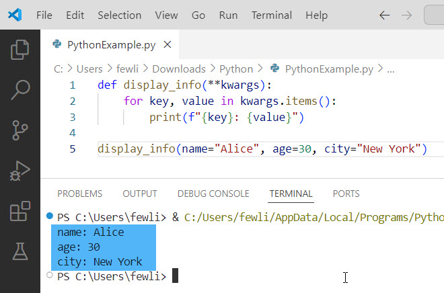
Task: Open the Run menu
Action: (228, 15)
